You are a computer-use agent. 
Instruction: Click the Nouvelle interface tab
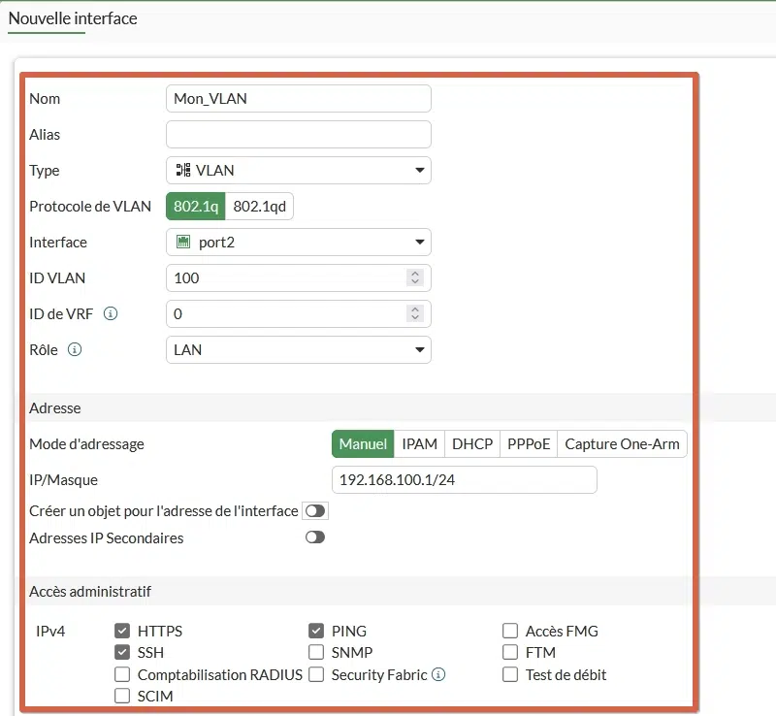point(72,18)
